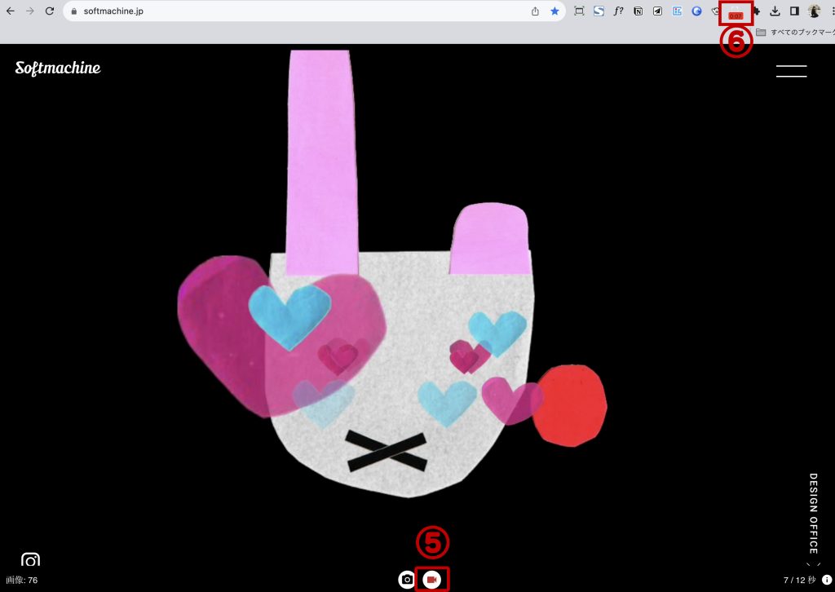Open the screen capture frame extension

tap(580, 11)
